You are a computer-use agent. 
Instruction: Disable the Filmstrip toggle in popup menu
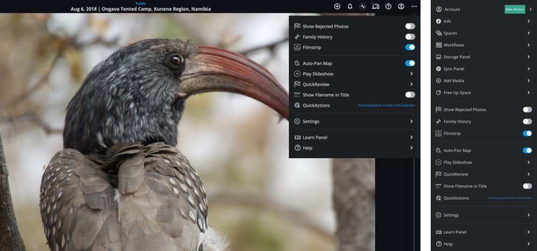[410, 47]
